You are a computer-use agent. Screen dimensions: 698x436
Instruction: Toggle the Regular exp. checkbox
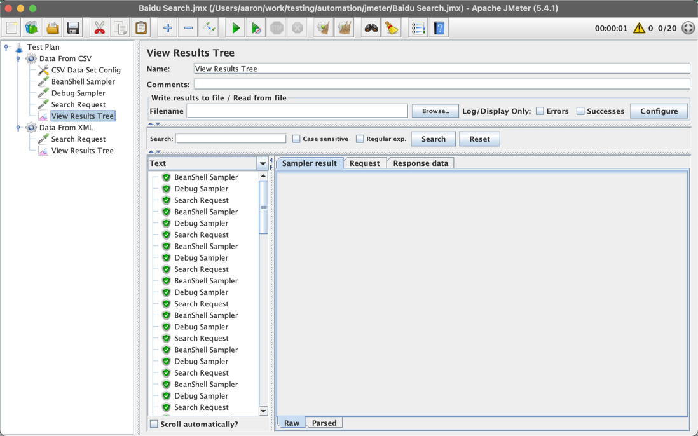point(360,139)
